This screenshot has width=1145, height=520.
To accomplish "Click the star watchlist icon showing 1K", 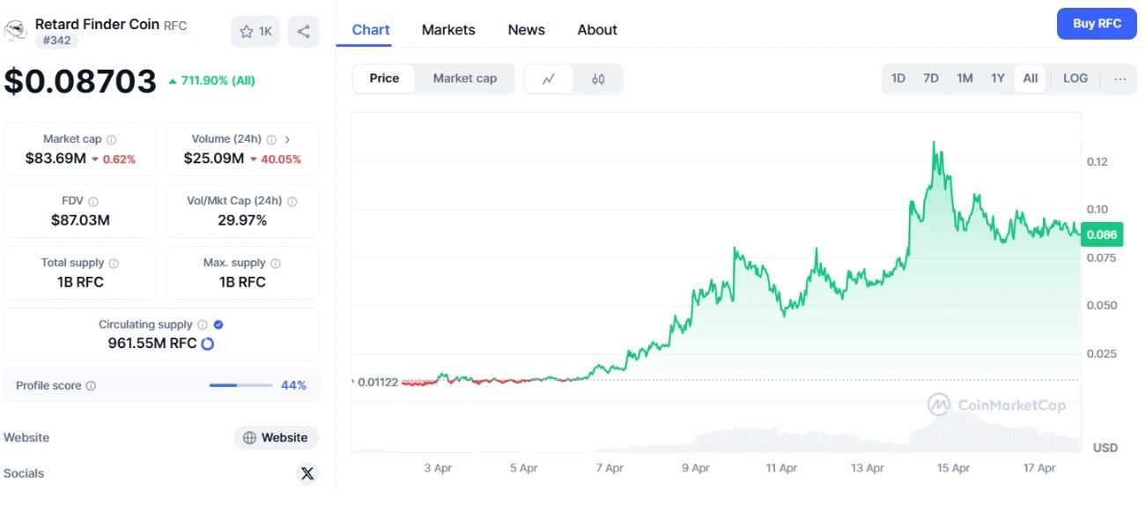I will 255,32.
